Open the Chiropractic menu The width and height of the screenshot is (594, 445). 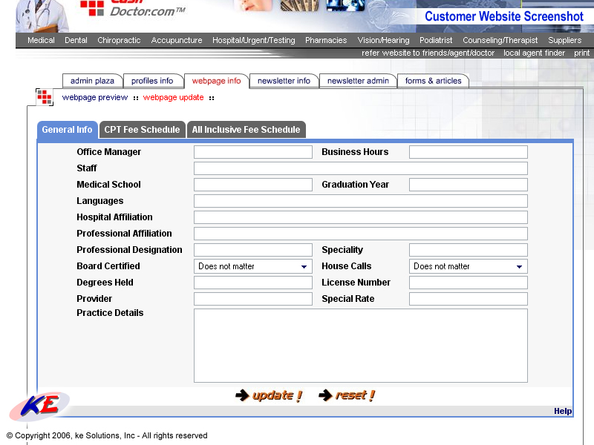click(x=119, y=40)
